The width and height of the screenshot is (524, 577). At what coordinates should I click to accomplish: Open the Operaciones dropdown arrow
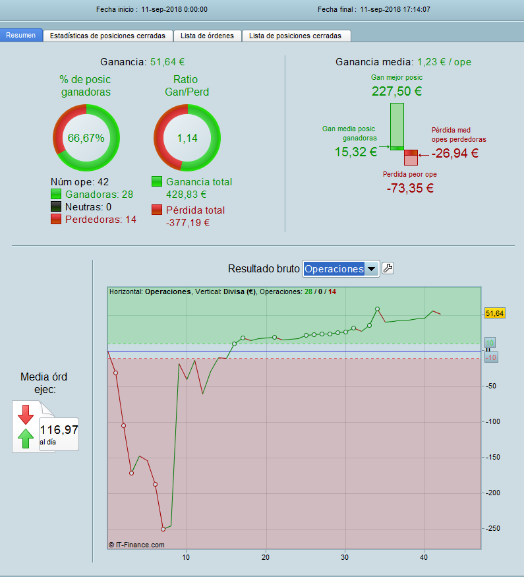(372, 269)
